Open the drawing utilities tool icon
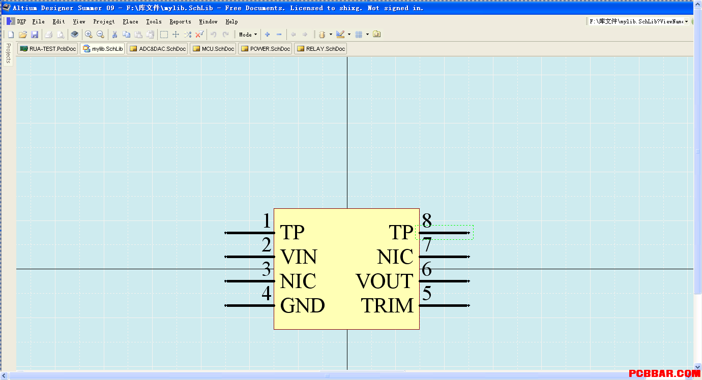 click(x=340, y=35)
